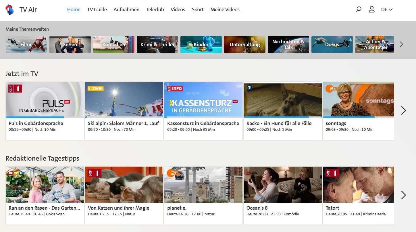
Task: Click the Swisscom TV Air logo
Action: tap(10, 9)
